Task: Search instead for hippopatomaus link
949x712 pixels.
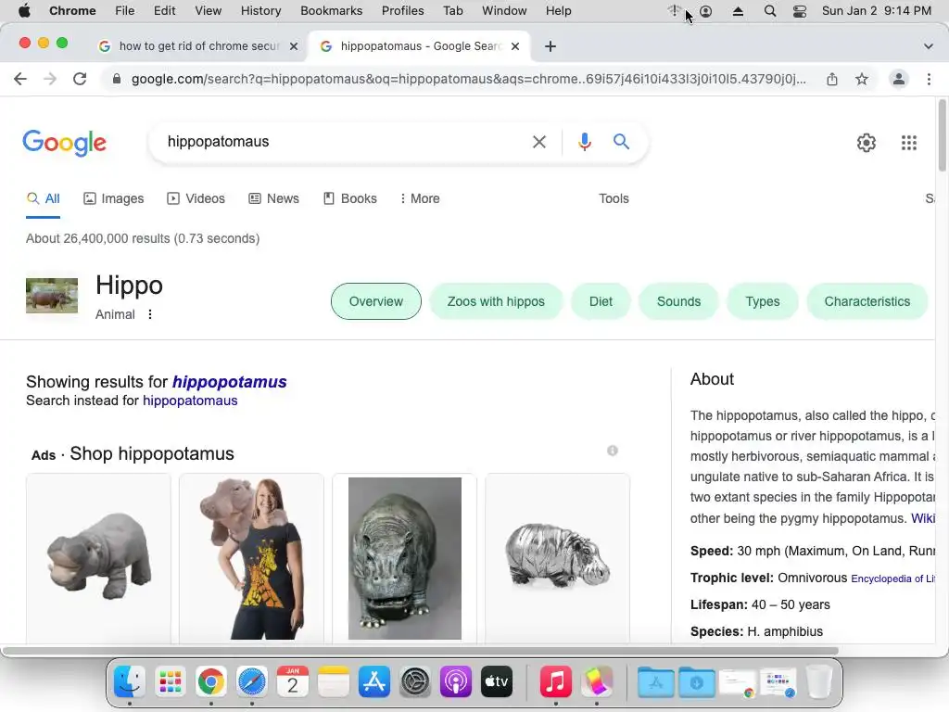Action: point(190,400)
